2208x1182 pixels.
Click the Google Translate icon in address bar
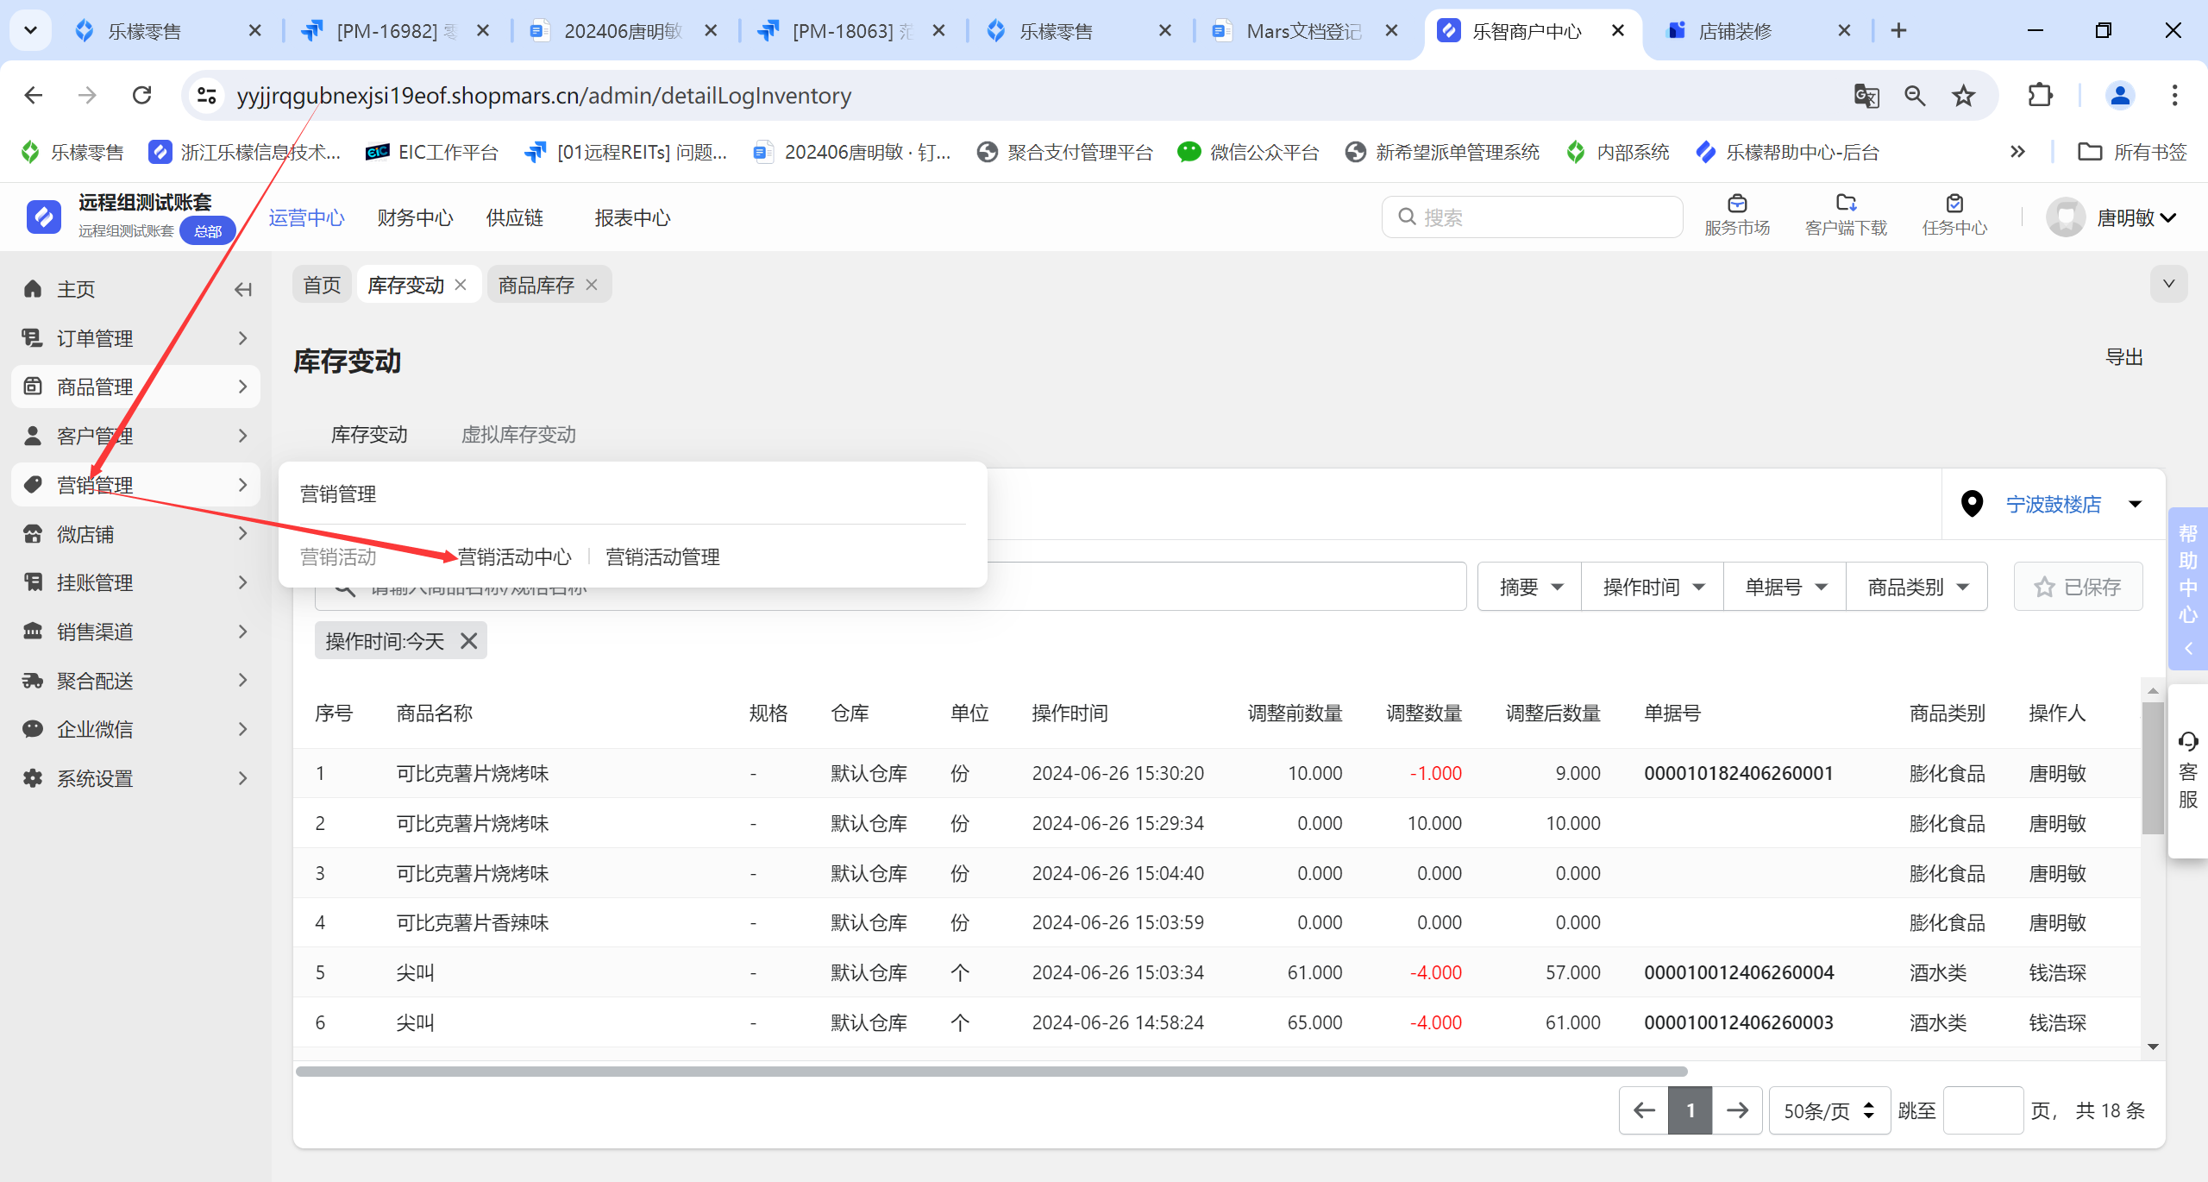(x=1866, y=96)
